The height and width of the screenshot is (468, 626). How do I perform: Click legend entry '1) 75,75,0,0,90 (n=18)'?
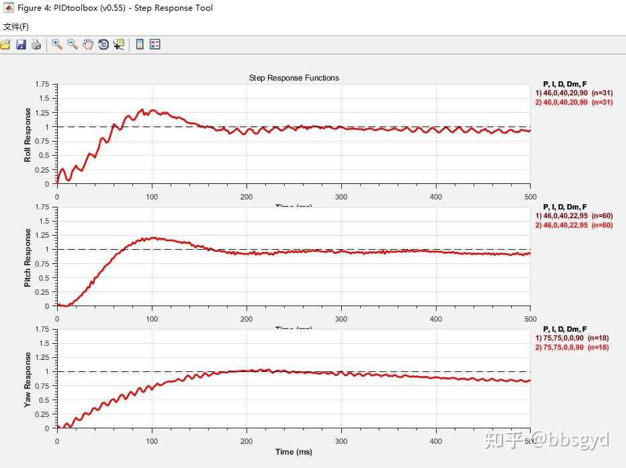(572, 338)
